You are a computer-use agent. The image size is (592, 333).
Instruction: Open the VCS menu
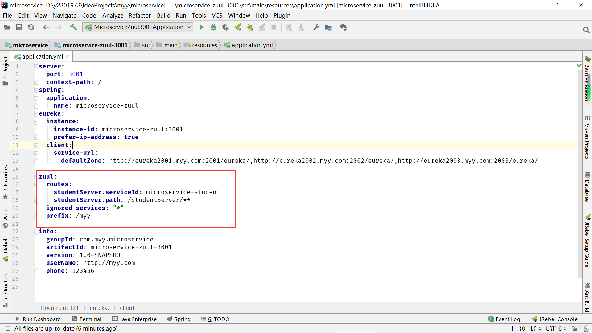217,15
